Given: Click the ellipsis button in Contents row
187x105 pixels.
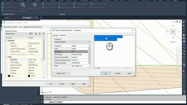Looking at the screenshot, I should coord(41,60).
